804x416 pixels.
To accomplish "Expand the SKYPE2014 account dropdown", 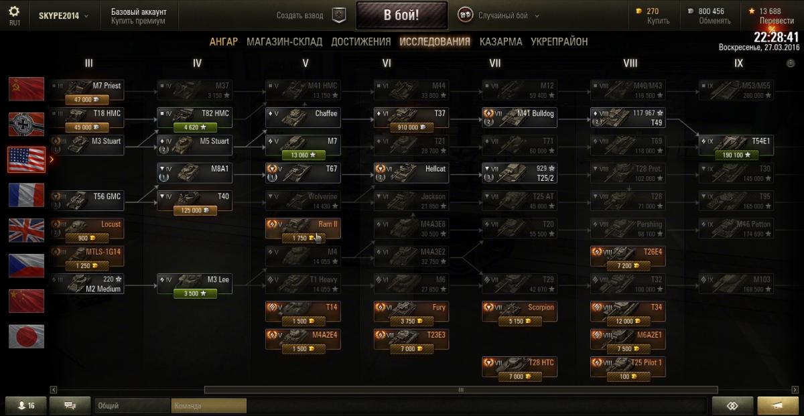I will (x=64, y=15).
